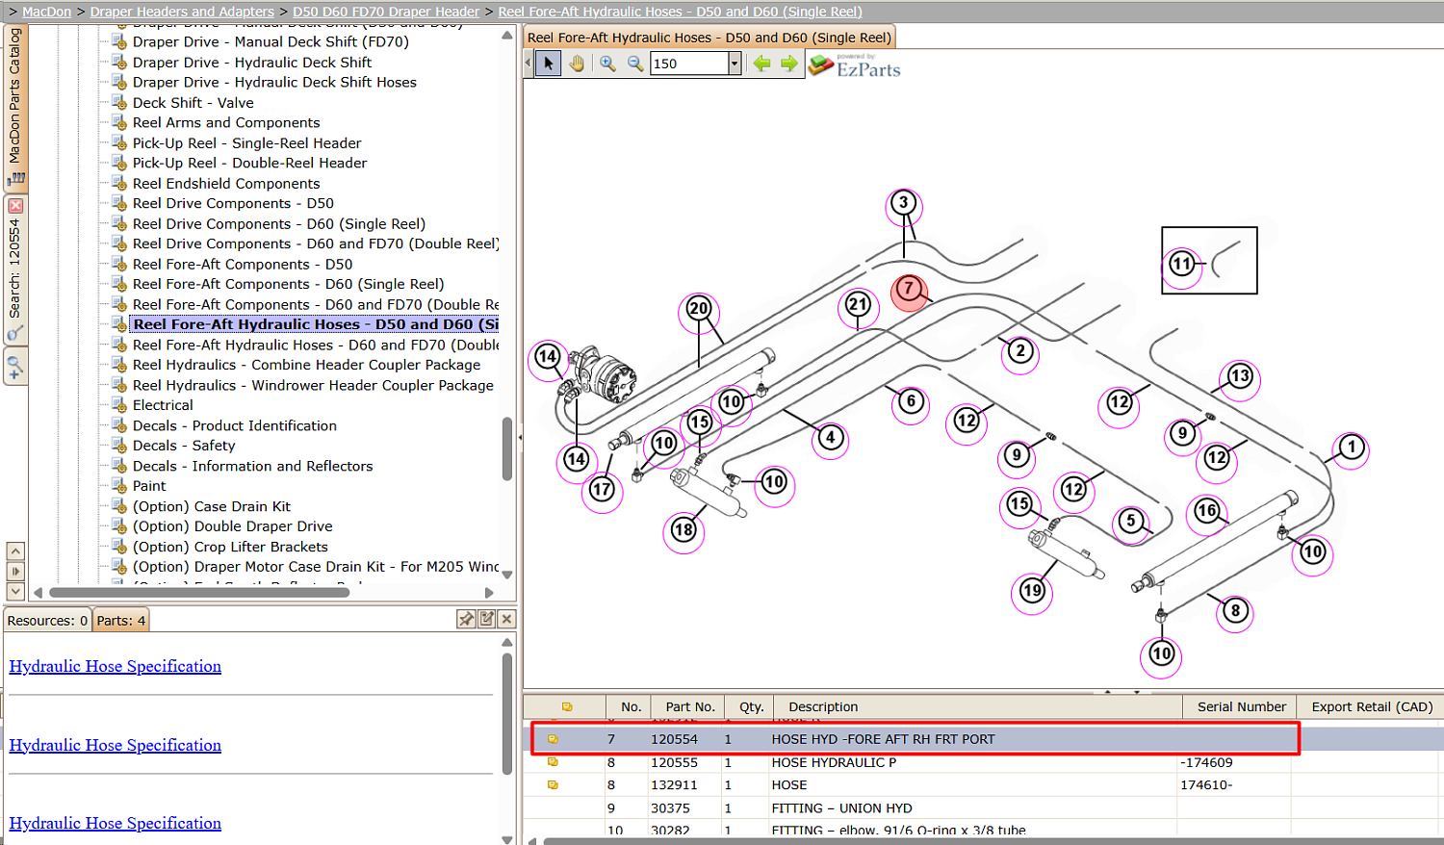The image size is (1444, 845).
Task: Zoom out of the diagram
Action: click(635, 64)
